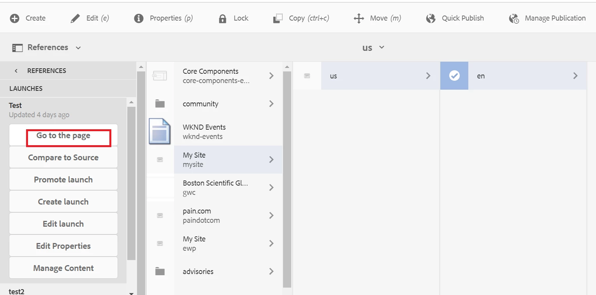Viewport: 596px width, 295px height.
Task: Select the Create toolbar label
Action: pyautogui.click(x=35, y=18)
